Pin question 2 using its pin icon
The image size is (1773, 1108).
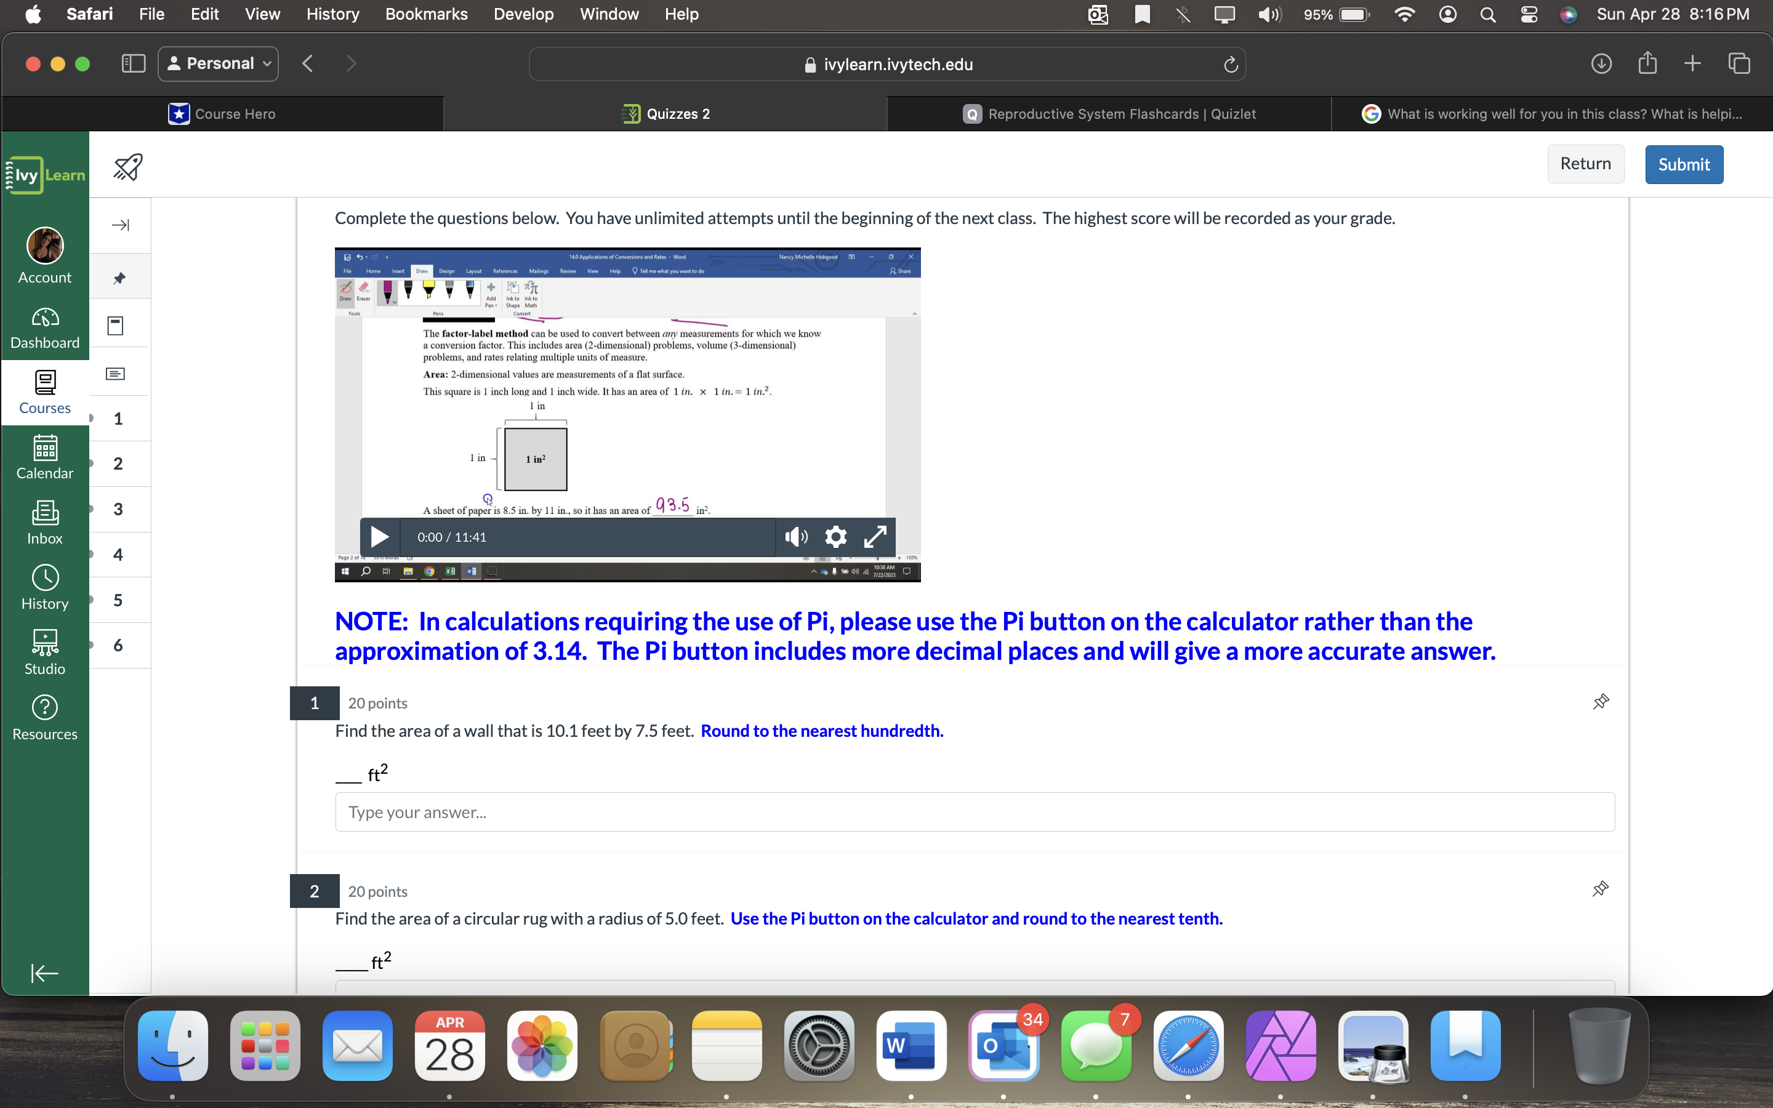click(1601, 889)
